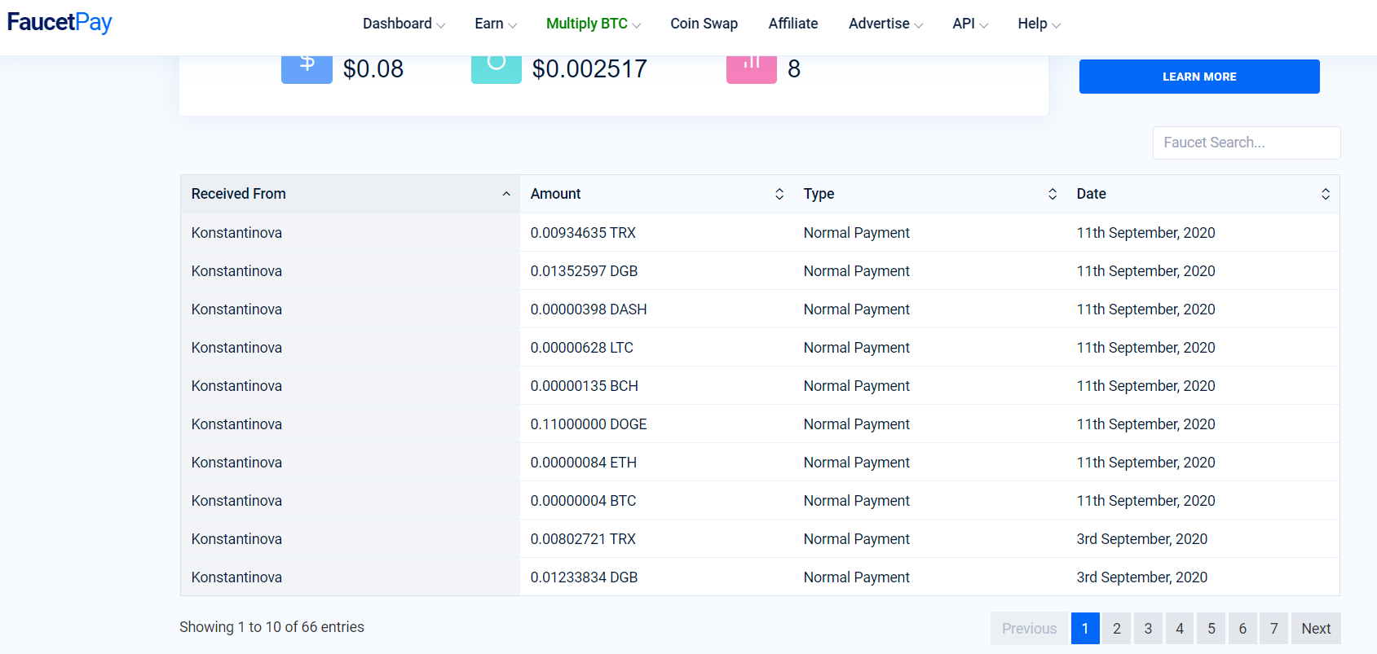1377x654 pixels.
Task: Click 3rd September date in DGB row
Action: click(x=1142, y=577)
